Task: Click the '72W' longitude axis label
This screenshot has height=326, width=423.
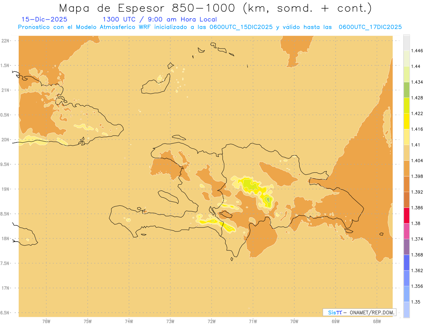Action: click(212, 321)
